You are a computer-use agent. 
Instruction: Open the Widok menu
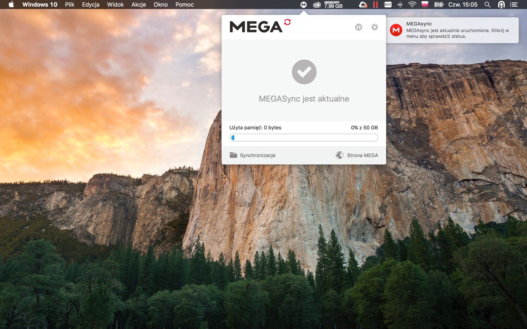(x=116, y=5)
